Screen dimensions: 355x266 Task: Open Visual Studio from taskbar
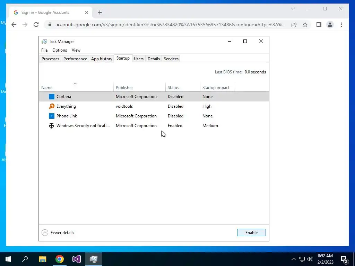tap(77, 259)
